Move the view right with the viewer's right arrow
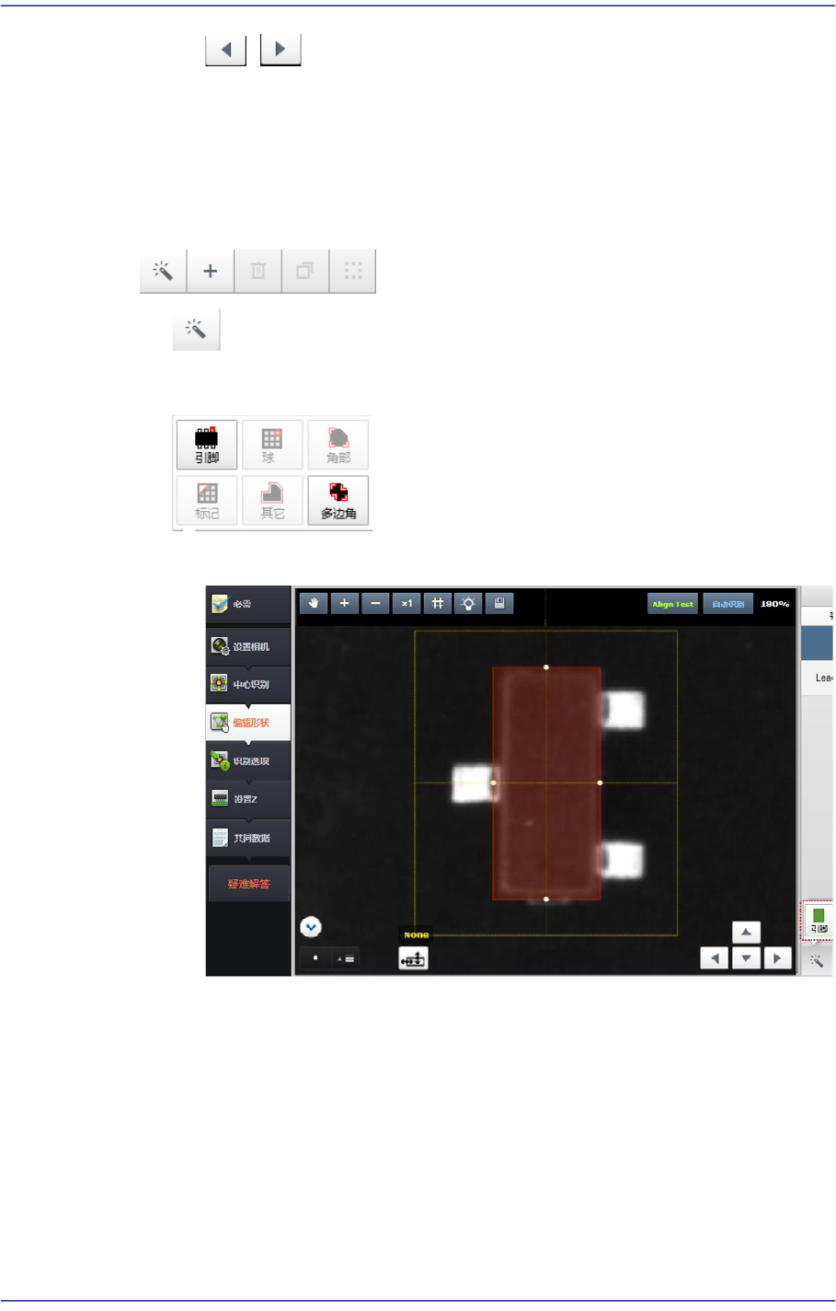The width and height of the screenshot is (836, 1311). [x=777, y=958]
